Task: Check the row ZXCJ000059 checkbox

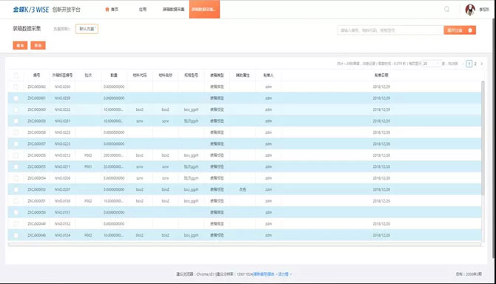Action: pyautogui.click(x=16, y=121)
